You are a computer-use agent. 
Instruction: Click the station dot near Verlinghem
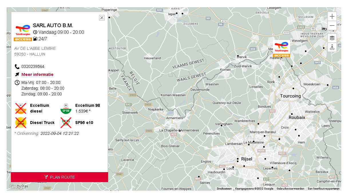[221, 125]
